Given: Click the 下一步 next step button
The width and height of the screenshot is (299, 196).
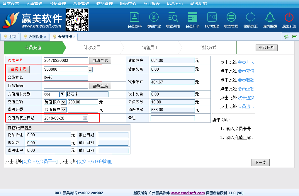Looking at the screenshot, I should click(x=260, y=163).
